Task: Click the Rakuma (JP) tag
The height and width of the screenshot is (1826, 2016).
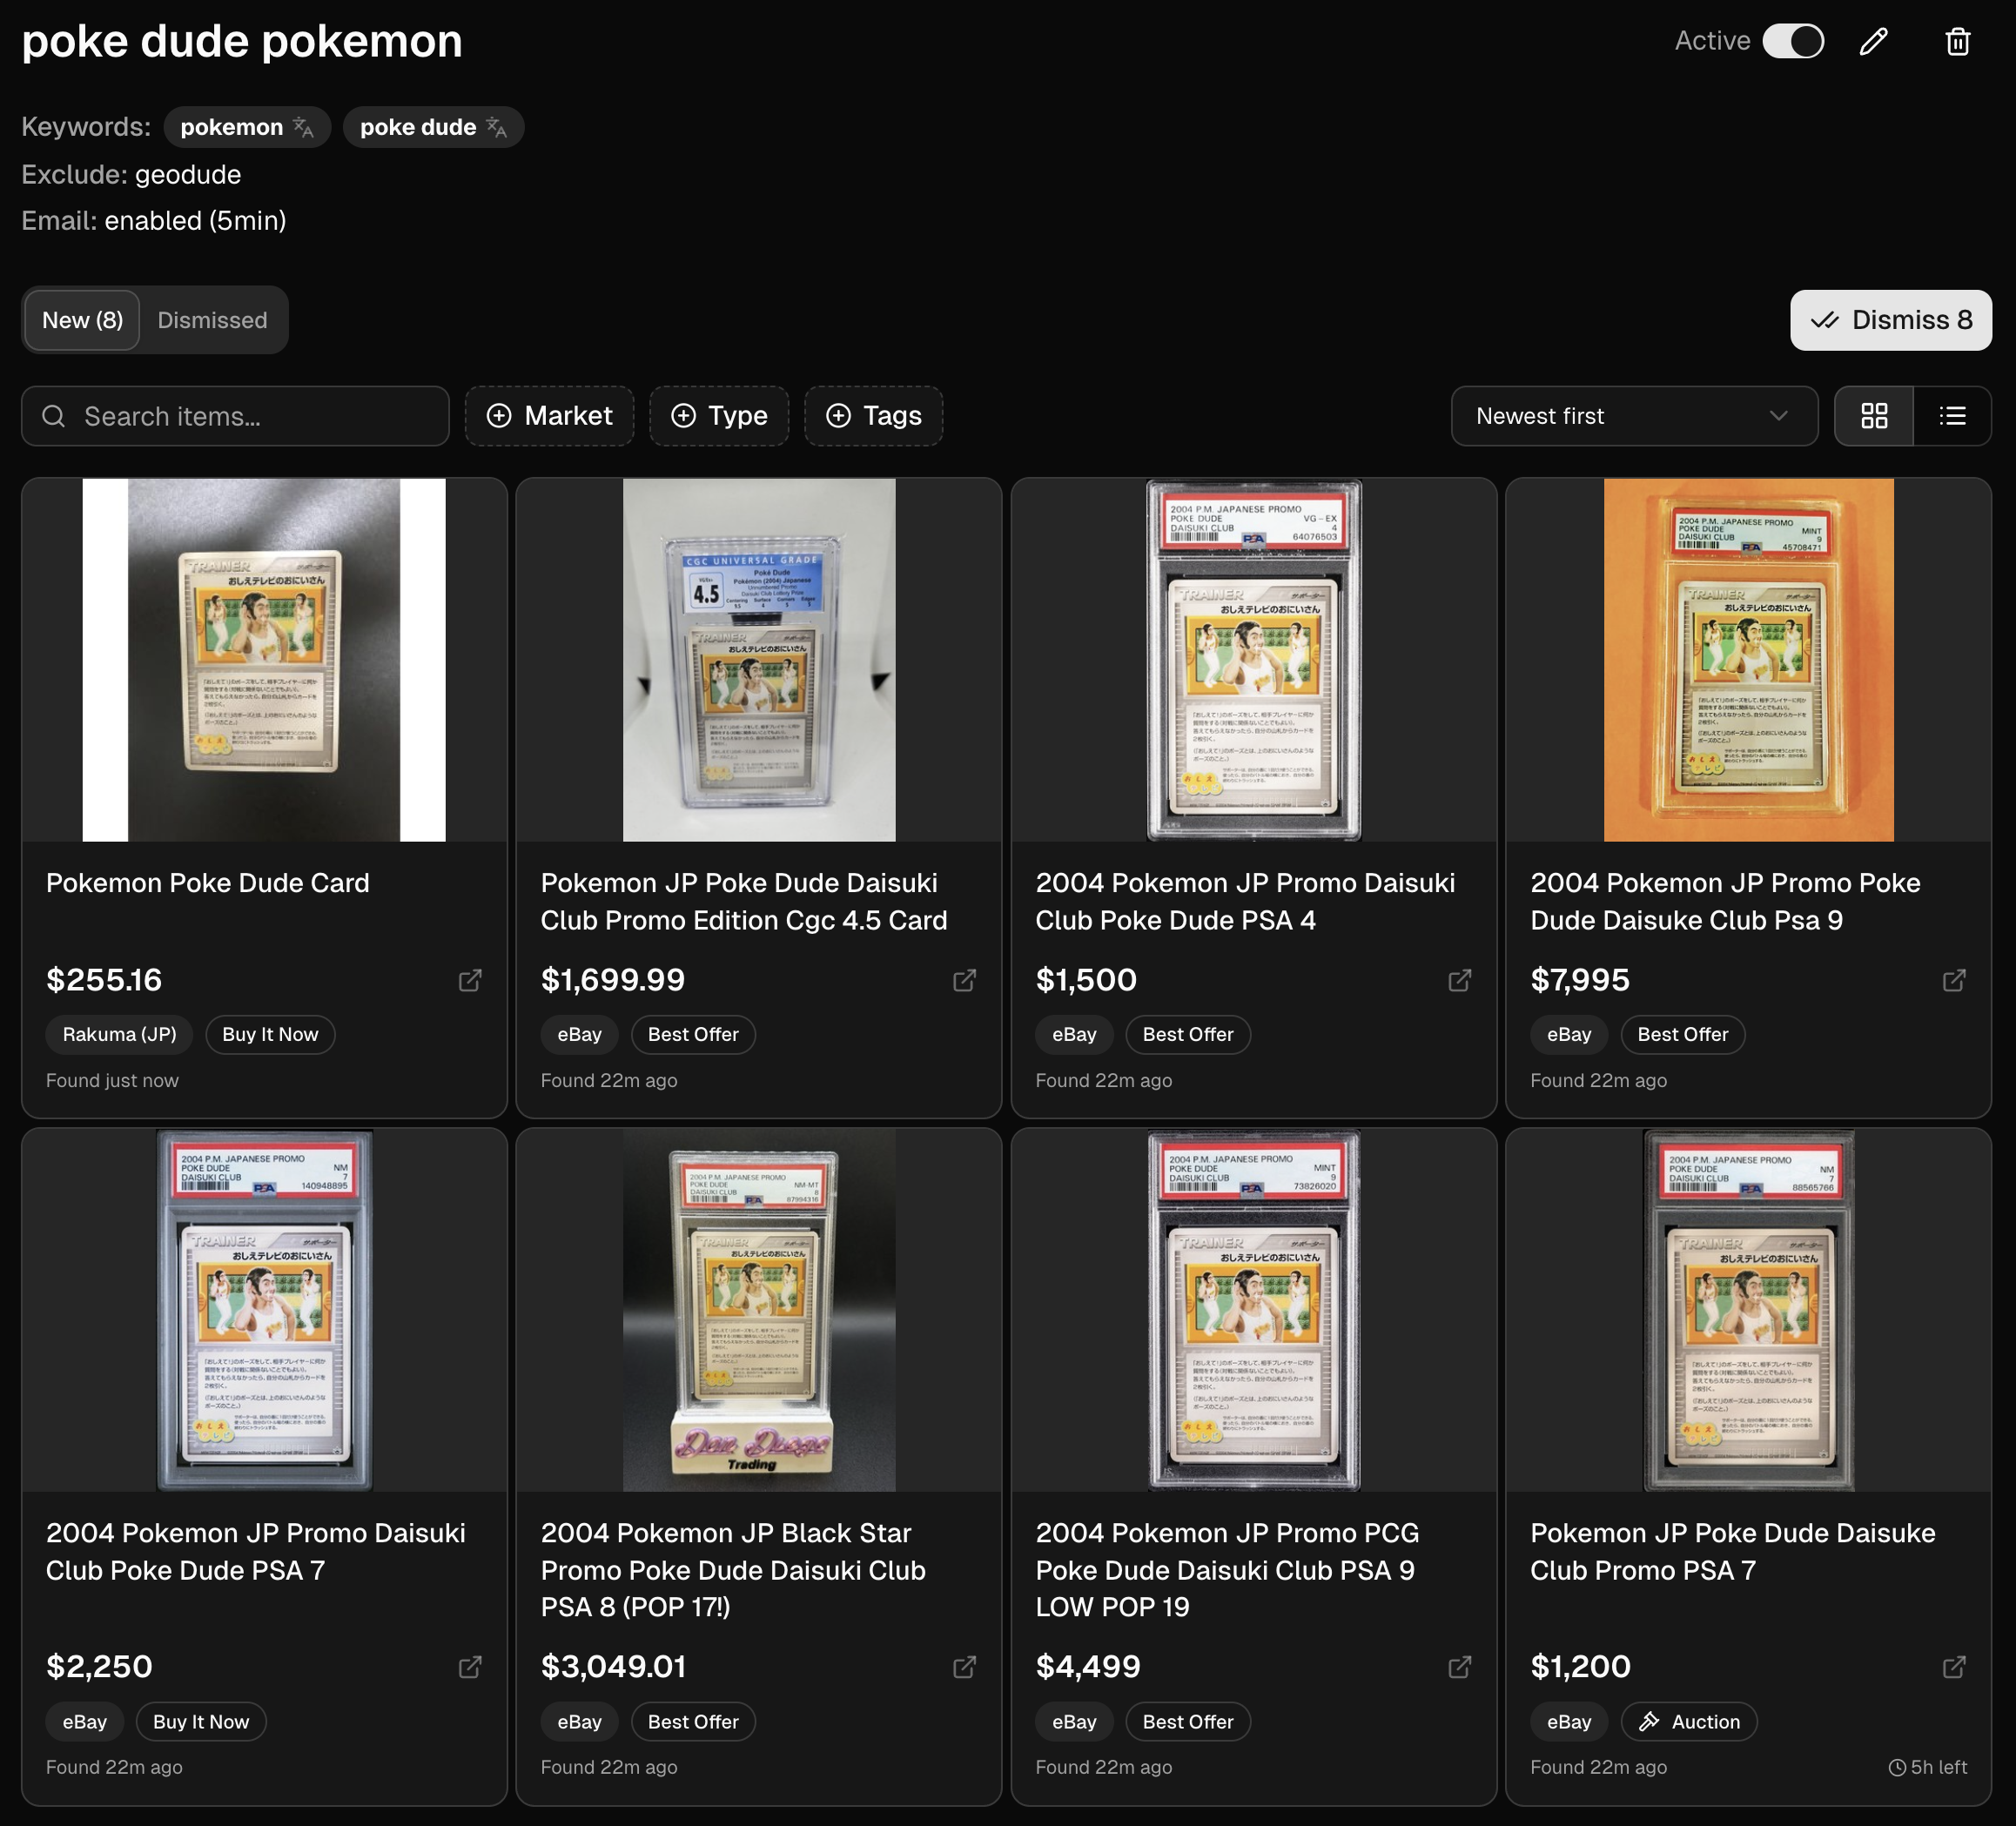Action: pos(119,1034)
